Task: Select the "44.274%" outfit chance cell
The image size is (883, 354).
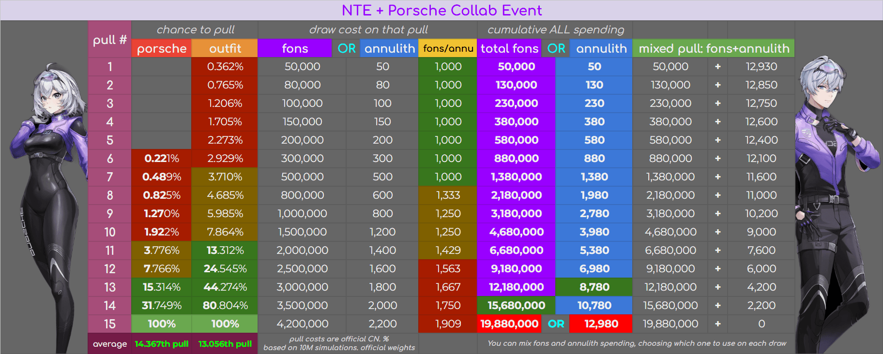Action: click(x=225, y=287)
